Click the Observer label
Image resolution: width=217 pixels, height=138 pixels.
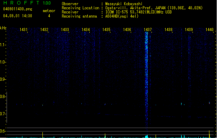coord(70,4)
